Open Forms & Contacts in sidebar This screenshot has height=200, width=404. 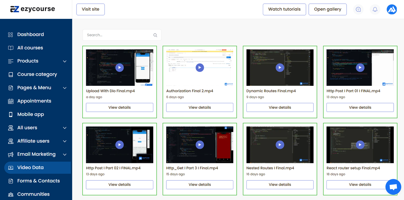(38, 181)
